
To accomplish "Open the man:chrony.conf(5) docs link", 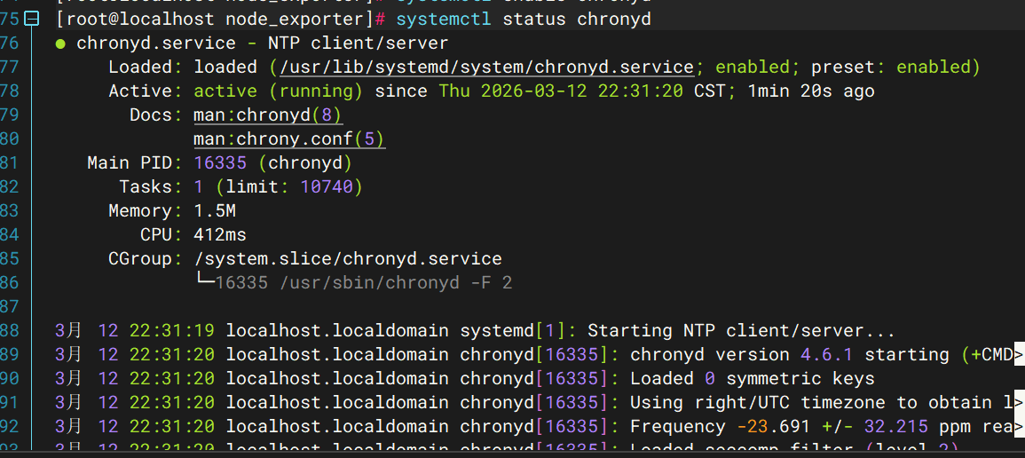I will pos(289,139).
